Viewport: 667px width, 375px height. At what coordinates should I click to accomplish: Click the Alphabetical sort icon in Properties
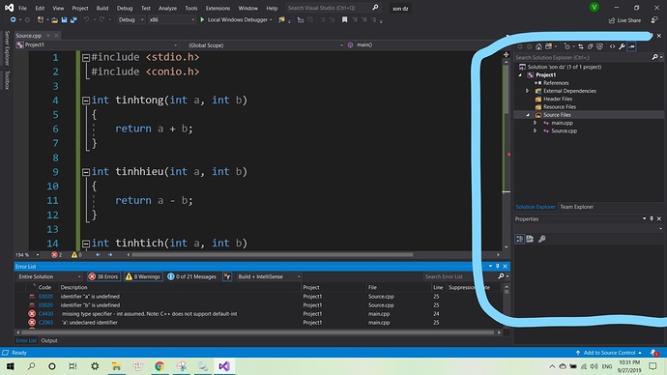pos(530,239)
